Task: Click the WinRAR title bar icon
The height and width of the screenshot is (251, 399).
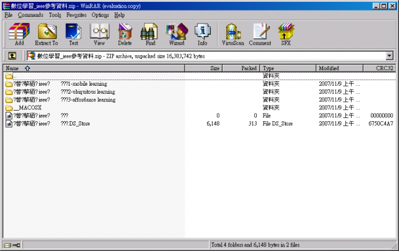Action: click(6, 6)
